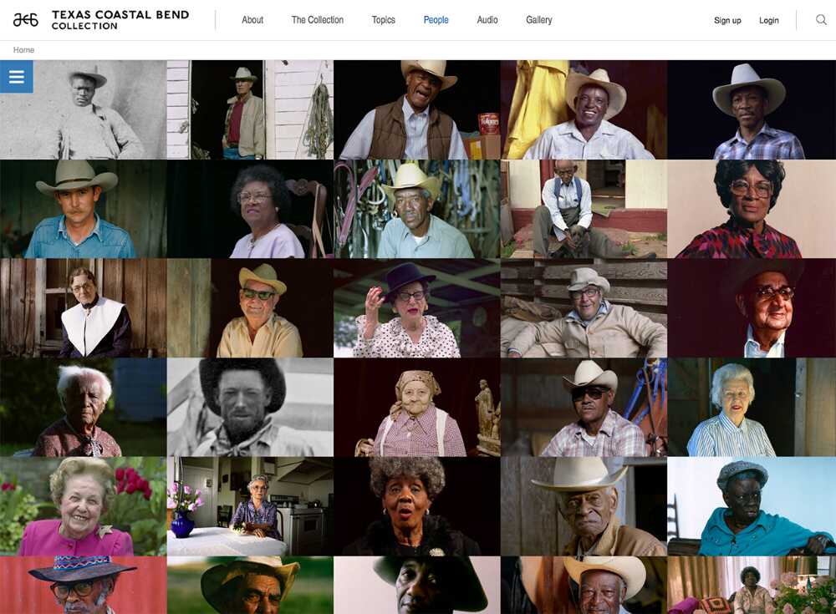Image resolution: width=836 pixels, height=614 pixels.
Task: Go to The Collection page
Action: point(317,20)
